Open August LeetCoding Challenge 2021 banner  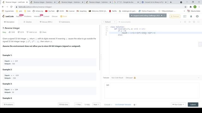[x=148, y=15]
